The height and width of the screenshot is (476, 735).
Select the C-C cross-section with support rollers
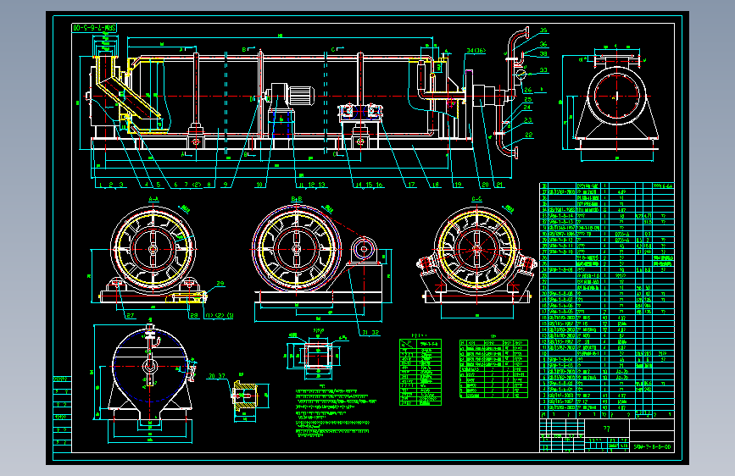[476, 253]
